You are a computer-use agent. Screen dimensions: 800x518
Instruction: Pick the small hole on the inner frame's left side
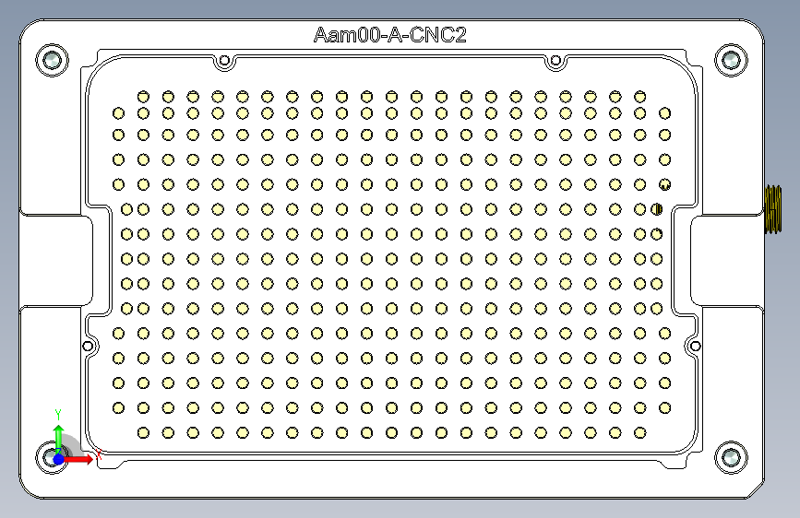[x=88, y=347]
